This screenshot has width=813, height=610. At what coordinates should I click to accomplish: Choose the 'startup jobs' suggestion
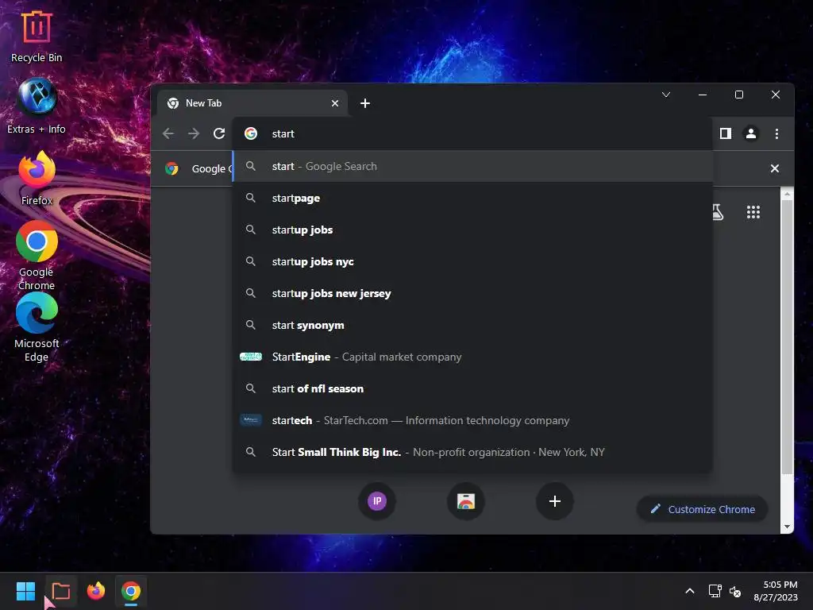click(473, 230)
